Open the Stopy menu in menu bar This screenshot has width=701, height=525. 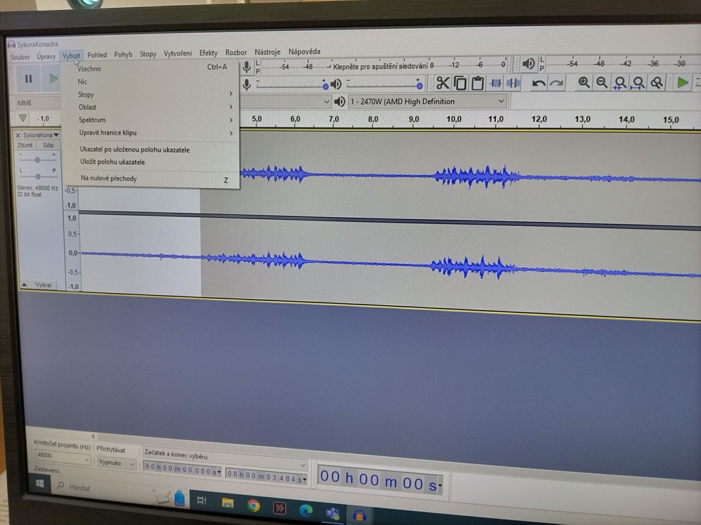pos(148,54)
